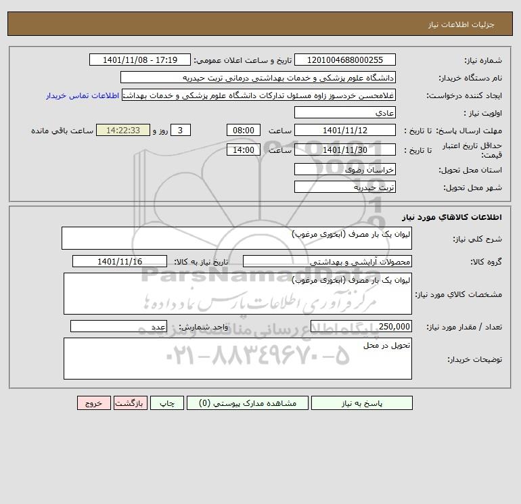Click the product group field محصولات آرایشی و بهداشتی
The width and height of the screenshot is (521, 504).
327,261
